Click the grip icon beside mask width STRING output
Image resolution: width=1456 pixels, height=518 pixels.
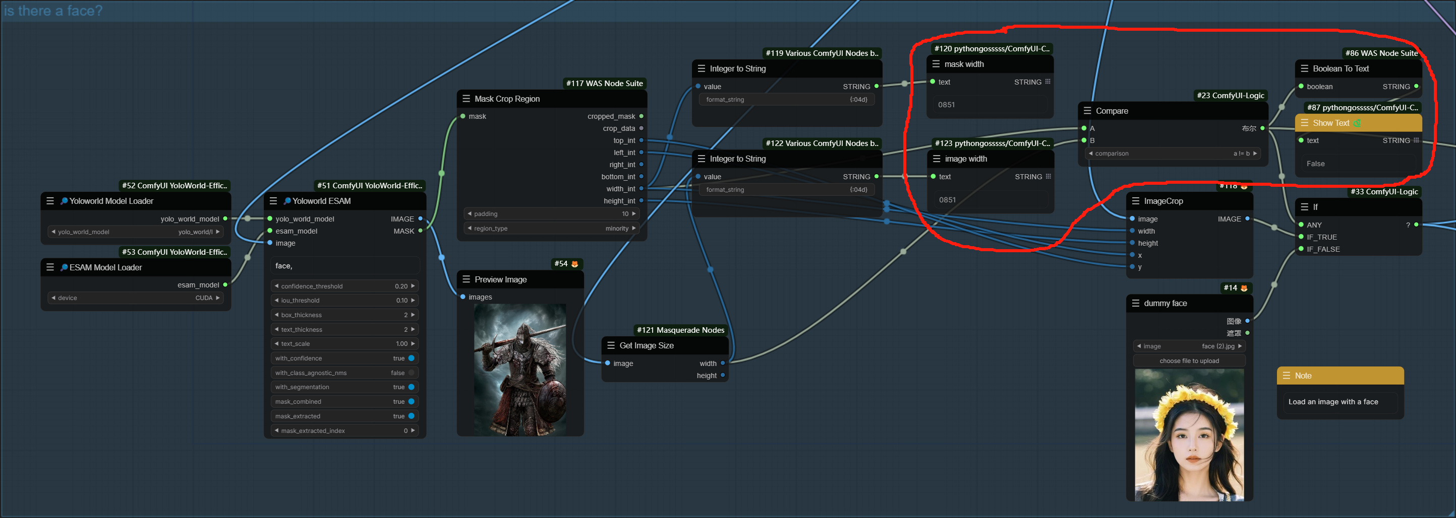[x=1050, y=82]
